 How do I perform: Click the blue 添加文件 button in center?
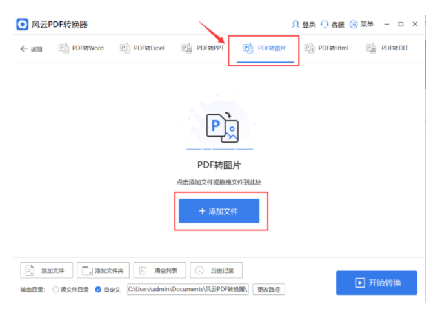[x=219, y=211]
